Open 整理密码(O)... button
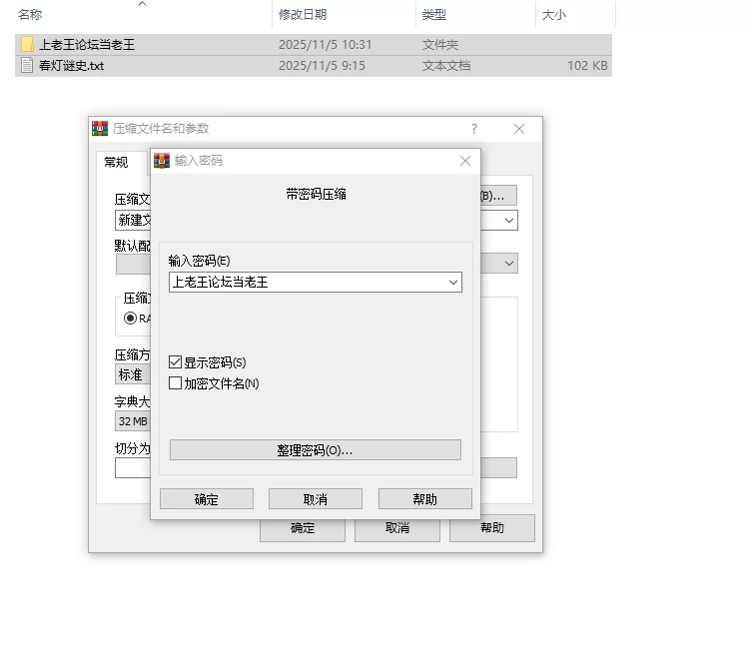Viewport: 746px width, 663px height. click(x=316, y=450)
